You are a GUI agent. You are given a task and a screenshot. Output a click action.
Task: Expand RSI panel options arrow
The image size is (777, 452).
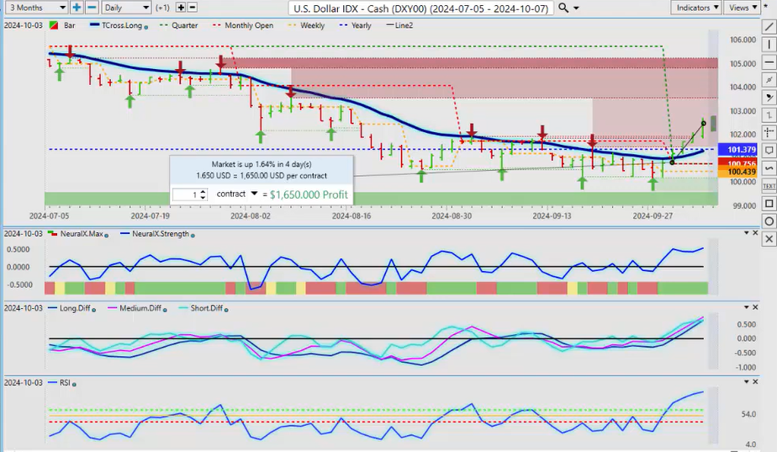pyautogui.click(x=746, y=381)
